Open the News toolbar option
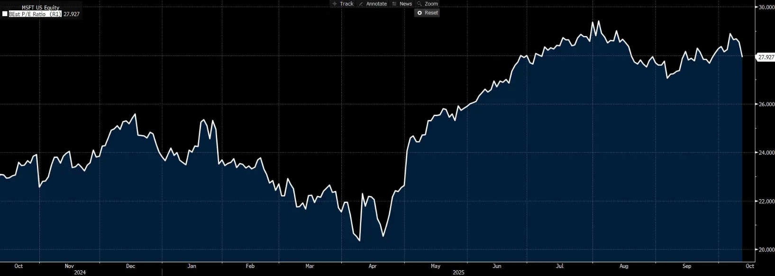 pyautogui.click(x=406, y=4)
